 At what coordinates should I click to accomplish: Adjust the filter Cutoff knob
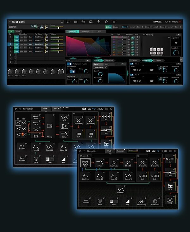(x=100, y=74)
